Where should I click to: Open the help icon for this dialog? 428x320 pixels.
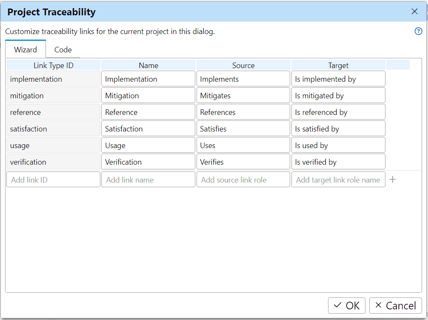pyautogui.click(x=418, y=31)
